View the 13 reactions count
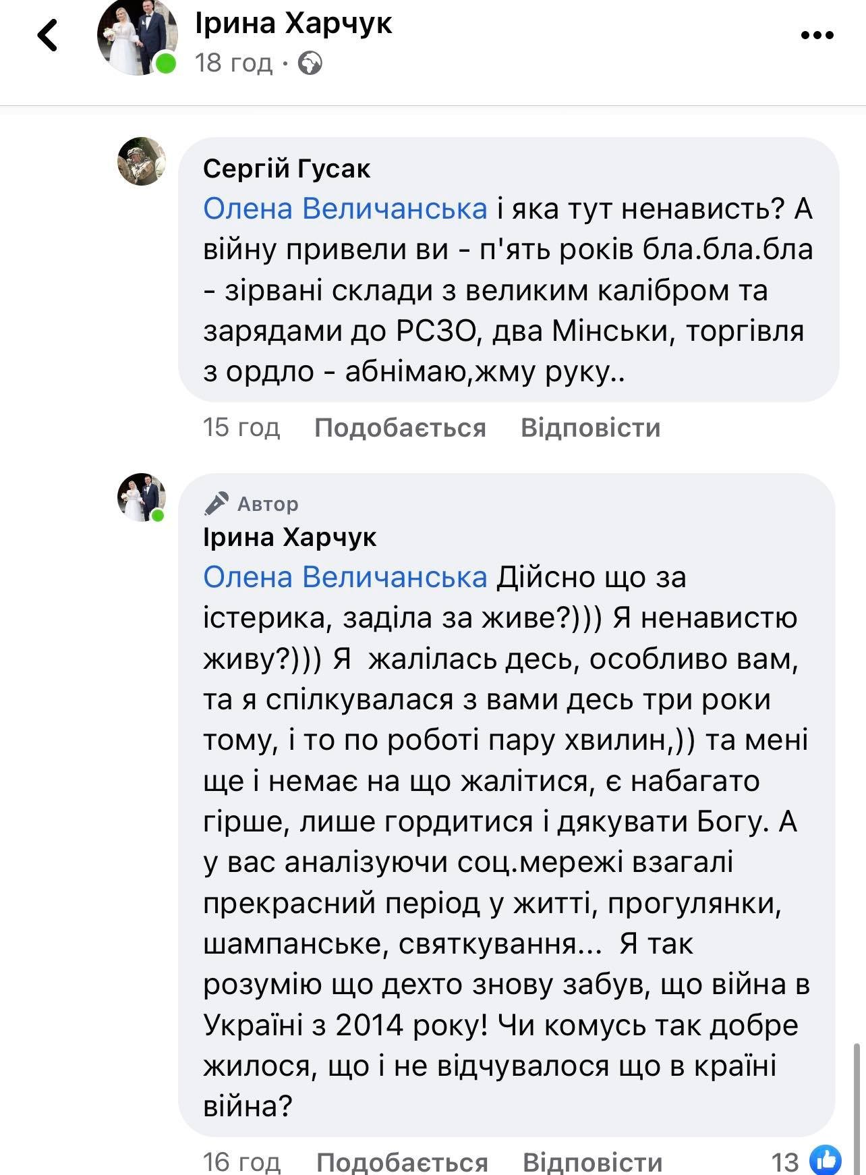The image size is (866, 1175). 785,1162
